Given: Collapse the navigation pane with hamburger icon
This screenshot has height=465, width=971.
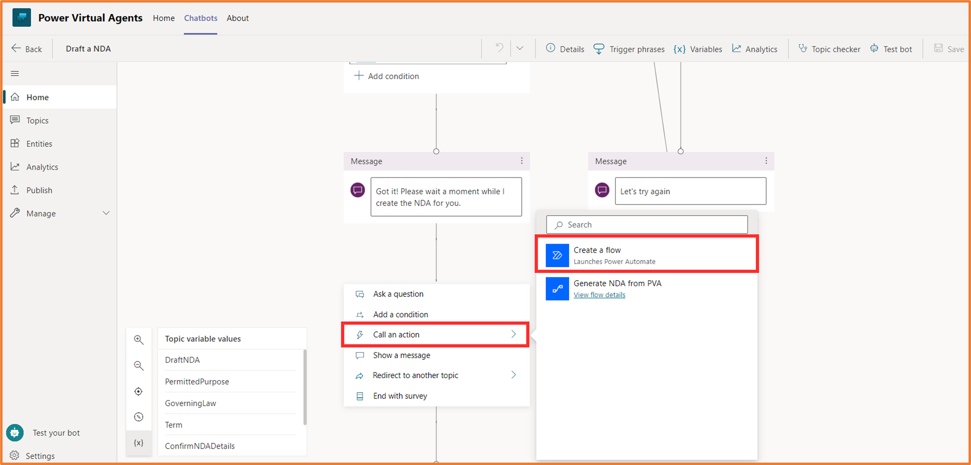Looking at the screenshot, I should (14, 73).
